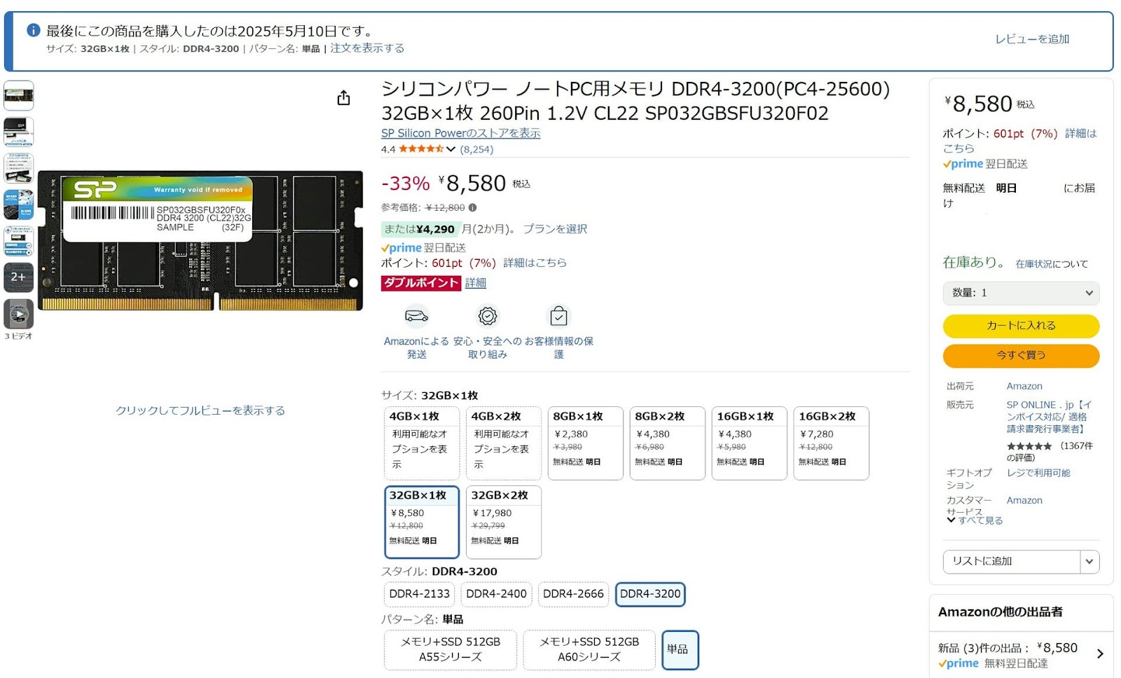Click カートに入れる button

[1021, 326]
